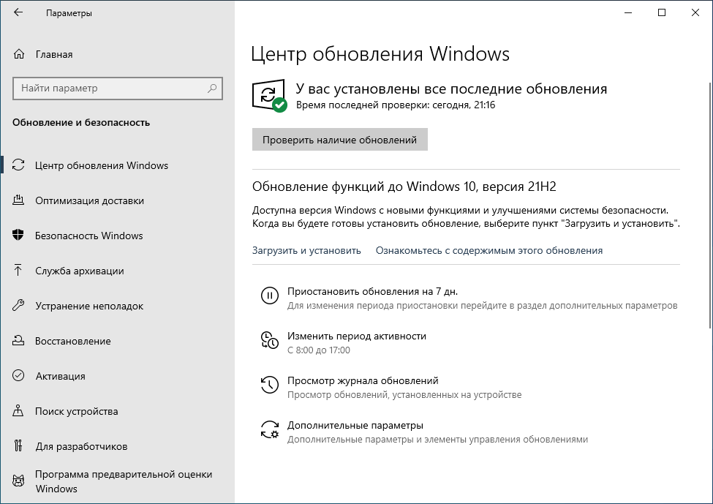The image size is (713, 504).
Task: Click the update history clock icon
Action: pos(269,385)
